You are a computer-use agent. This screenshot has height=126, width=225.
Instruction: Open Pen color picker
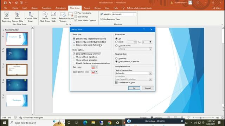[x=95, y=67]
